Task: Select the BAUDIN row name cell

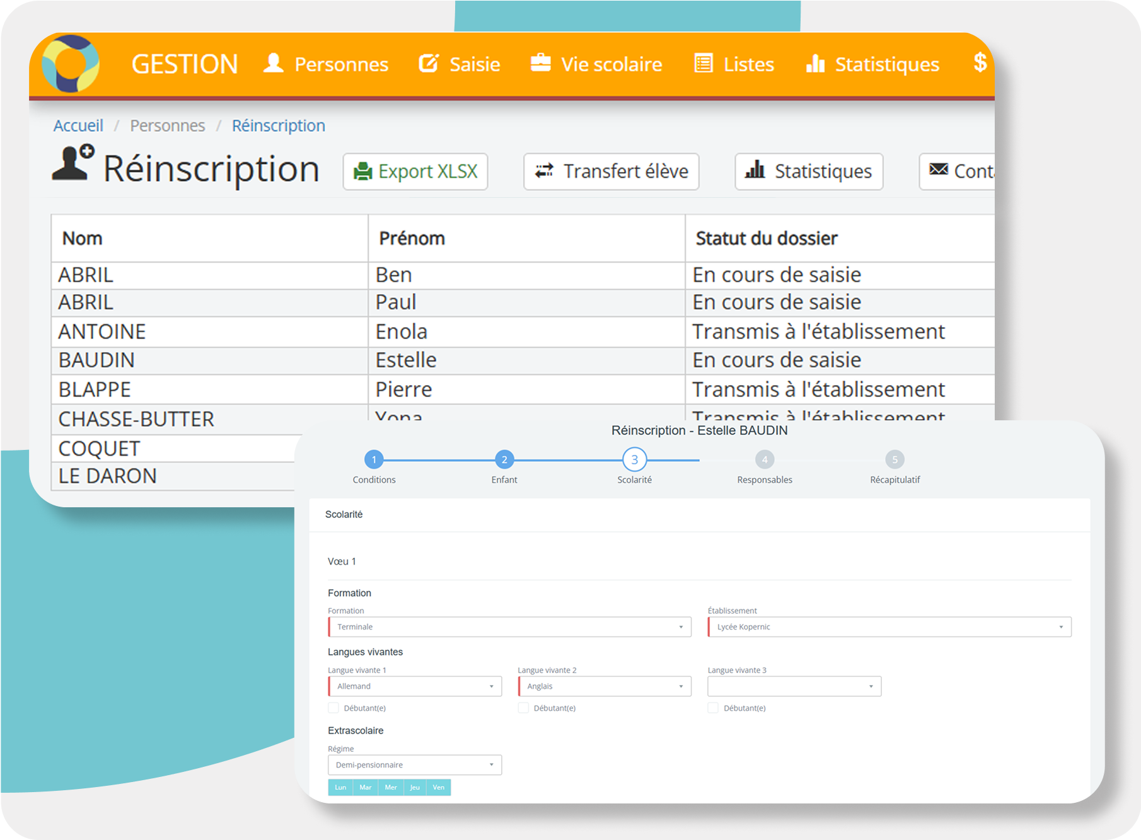Action: 209,360
